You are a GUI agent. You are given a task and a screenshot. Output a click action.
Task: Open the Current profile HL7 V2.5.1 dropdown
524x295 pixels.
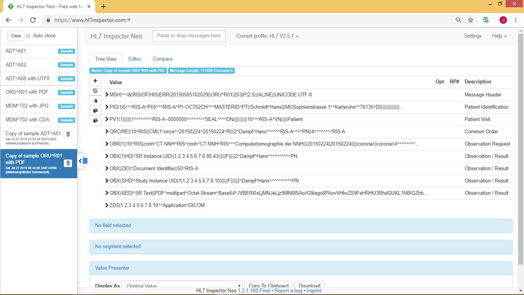point(267,36)
